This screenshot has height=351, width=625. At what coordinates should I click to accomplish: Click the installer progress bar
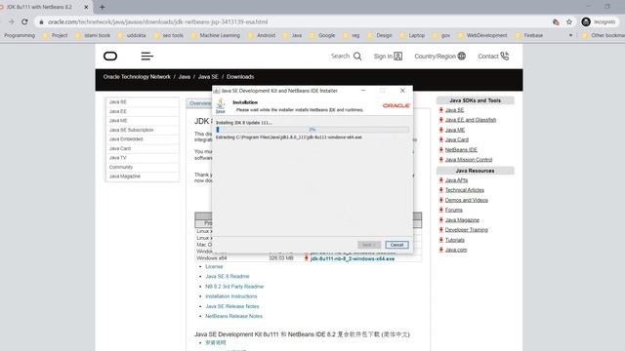(312, 130)
